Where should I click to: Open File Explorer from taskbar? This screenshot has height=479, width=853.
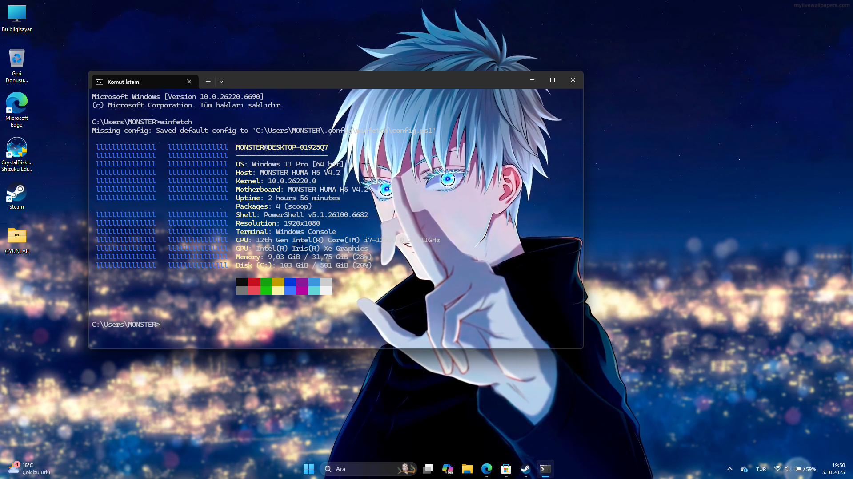tap(467, 469)
